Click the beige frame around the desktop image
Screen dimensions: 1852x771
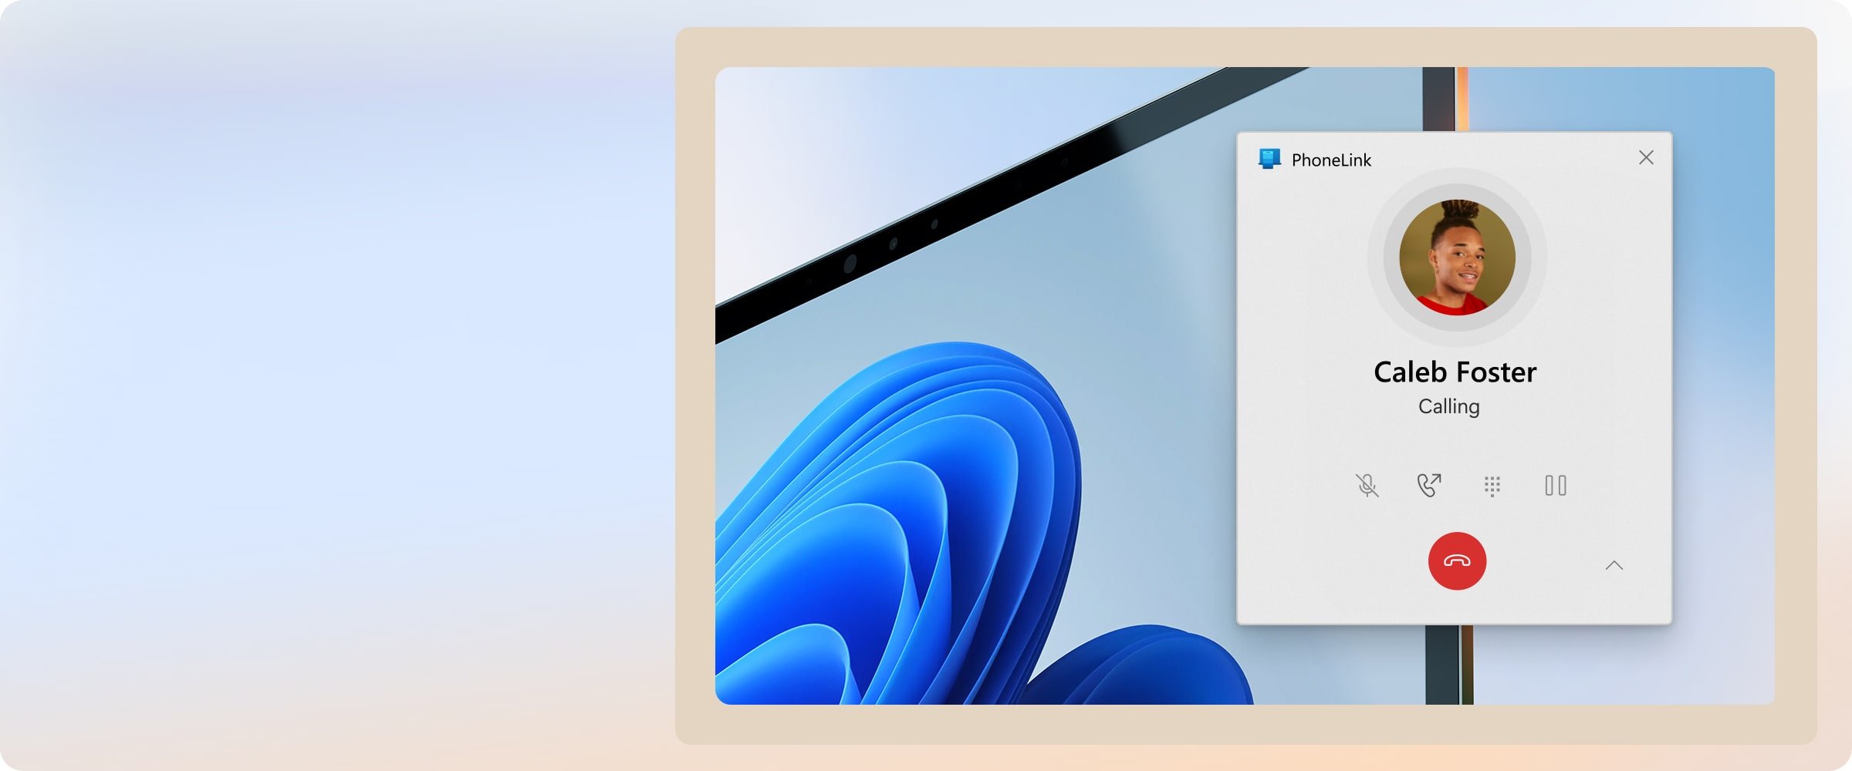(x=694, y=385)
